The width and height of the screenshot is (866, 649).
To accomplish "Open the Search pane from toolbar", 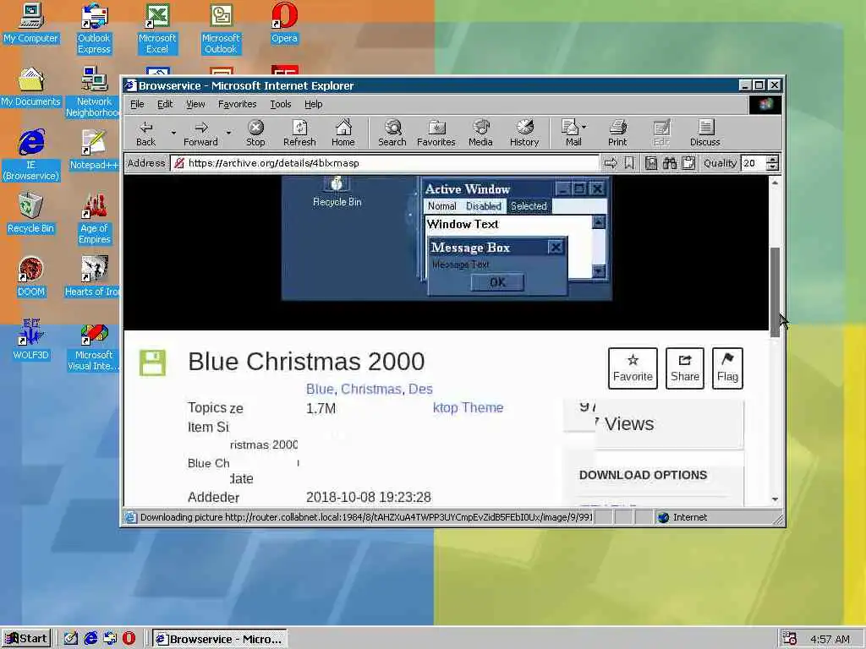I will click(x=392, y=134).
